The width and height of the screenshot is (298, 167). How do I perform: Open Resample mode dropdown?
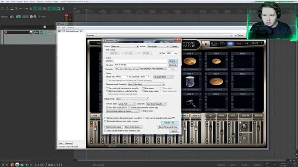[146, 84]
